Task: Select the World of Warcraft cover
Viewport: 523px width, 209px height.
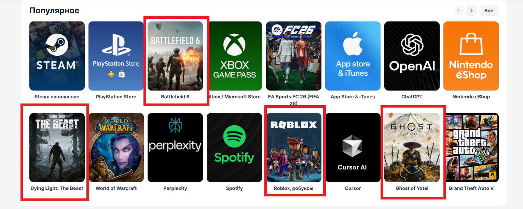Action: click(x=116, y=147)
